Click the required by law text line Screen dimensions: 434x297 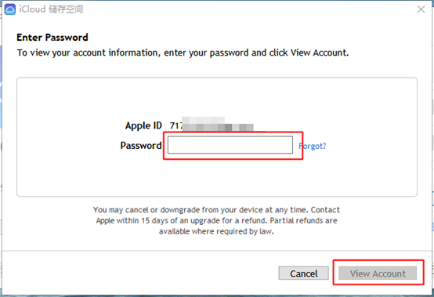pyautogui.click(x=216, y=231)
